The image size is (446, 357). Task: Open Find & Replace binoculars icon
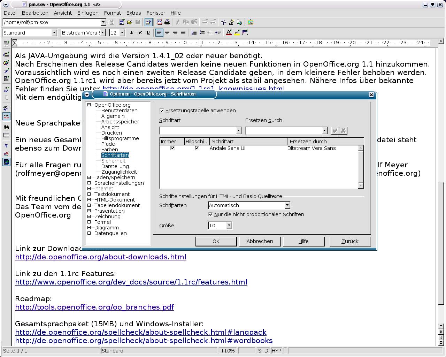(x=6, y=127)
